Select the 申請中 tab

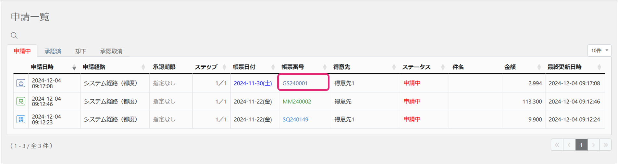[x=22, y=51]
